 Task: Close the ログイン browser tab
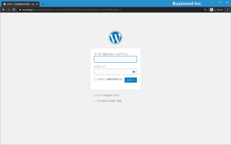pos(37,4)
